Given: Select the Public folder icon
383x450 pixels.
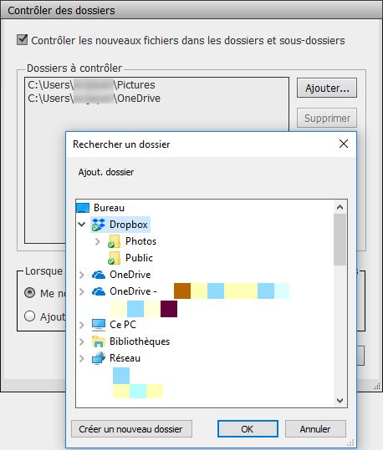Looking at the screenshot, I should point(115,258).
